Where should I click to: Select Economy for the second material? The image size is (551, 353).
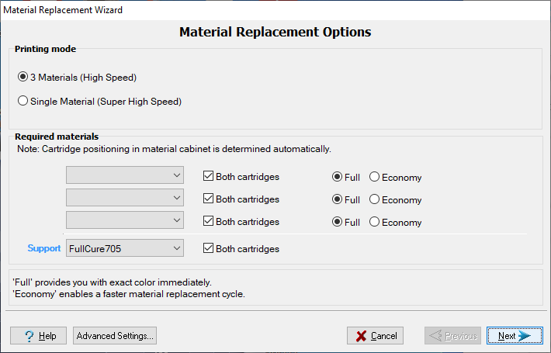click(x=375, y=199)
